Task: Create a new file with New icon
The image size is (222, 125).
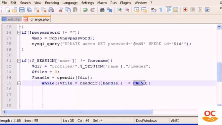Action: click(x=8, y=10)
